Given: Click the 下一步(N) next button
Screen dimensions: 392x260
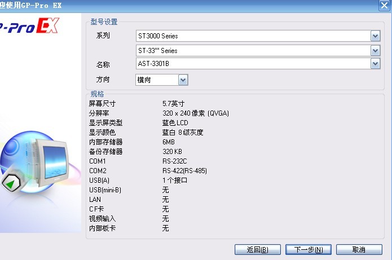Looking at the screenshot, I should [x=304, y=249].
